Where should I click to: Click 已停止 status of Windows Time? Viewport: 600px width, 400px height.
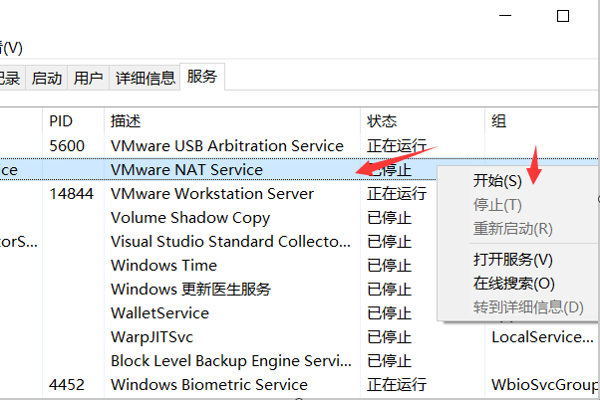tap(389, 266)
